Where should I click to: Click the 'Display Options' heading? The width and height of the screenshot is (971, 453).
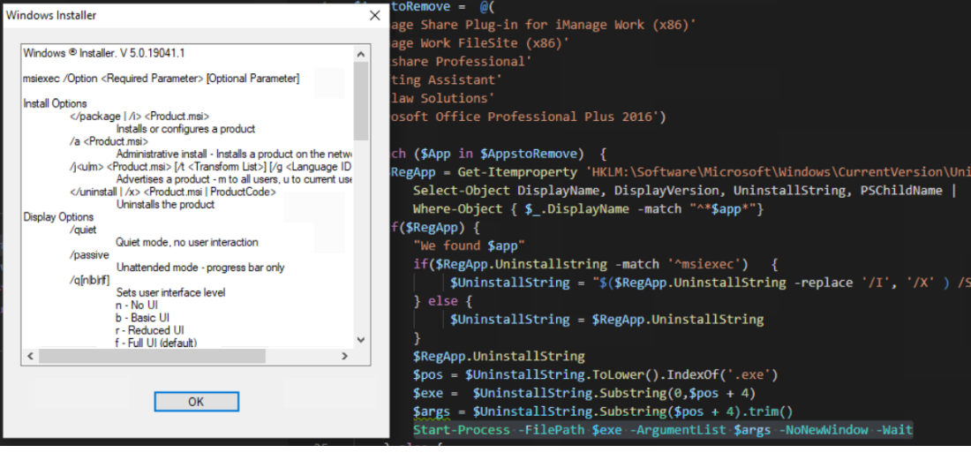[x=59, y=217]
